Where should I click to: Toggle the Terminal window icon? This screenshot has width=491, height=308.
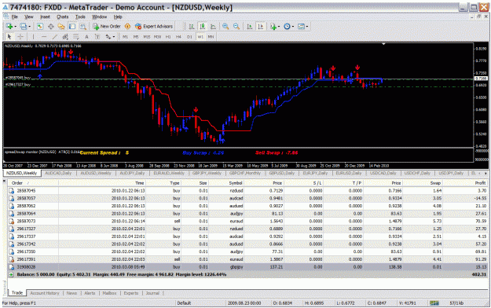[x=72, y=27]
